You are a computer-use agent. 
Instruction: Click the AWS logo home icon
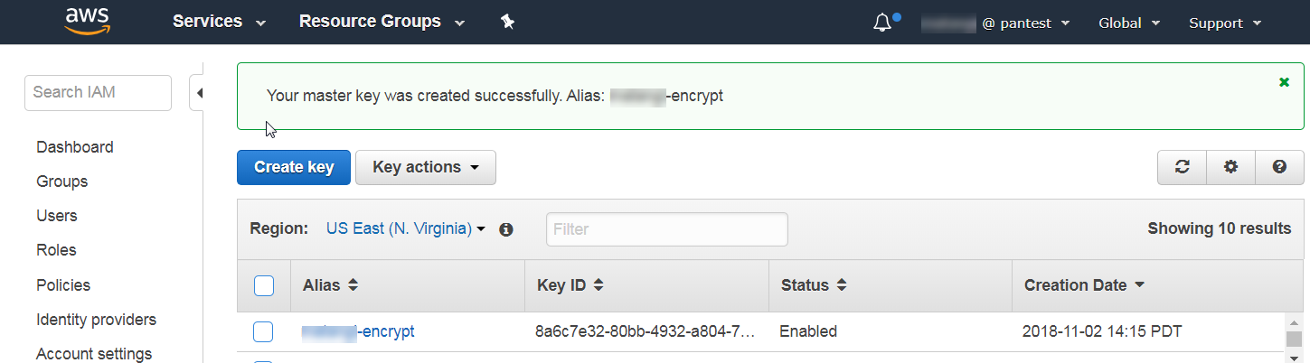(x=87, y=22)
